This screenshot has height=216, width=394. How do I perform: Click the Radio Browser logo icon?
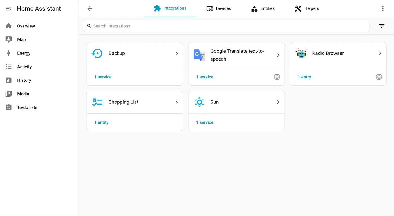coord(301,53)
